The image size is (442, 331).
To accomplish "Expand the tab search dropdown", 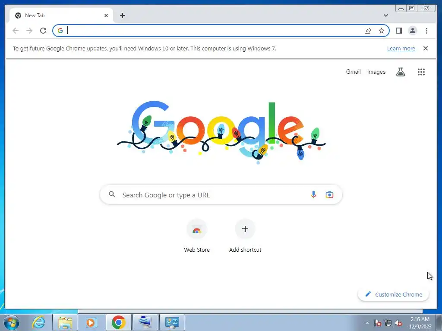I will click(x=386, y=16).
